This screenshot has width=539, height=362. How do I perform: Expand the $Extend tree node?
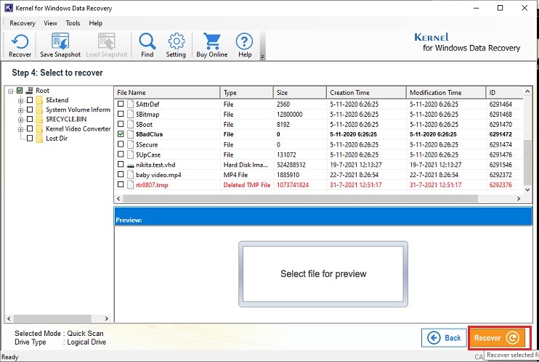click(20, 101)
